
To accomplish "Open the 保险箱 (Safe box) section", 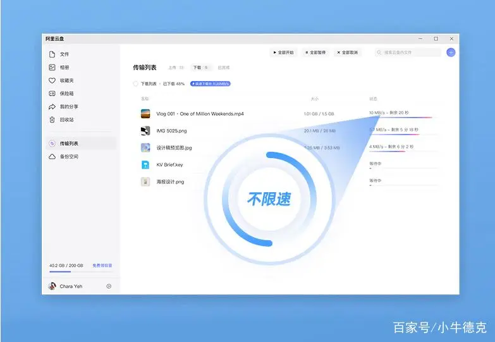I will click(52, 94).
